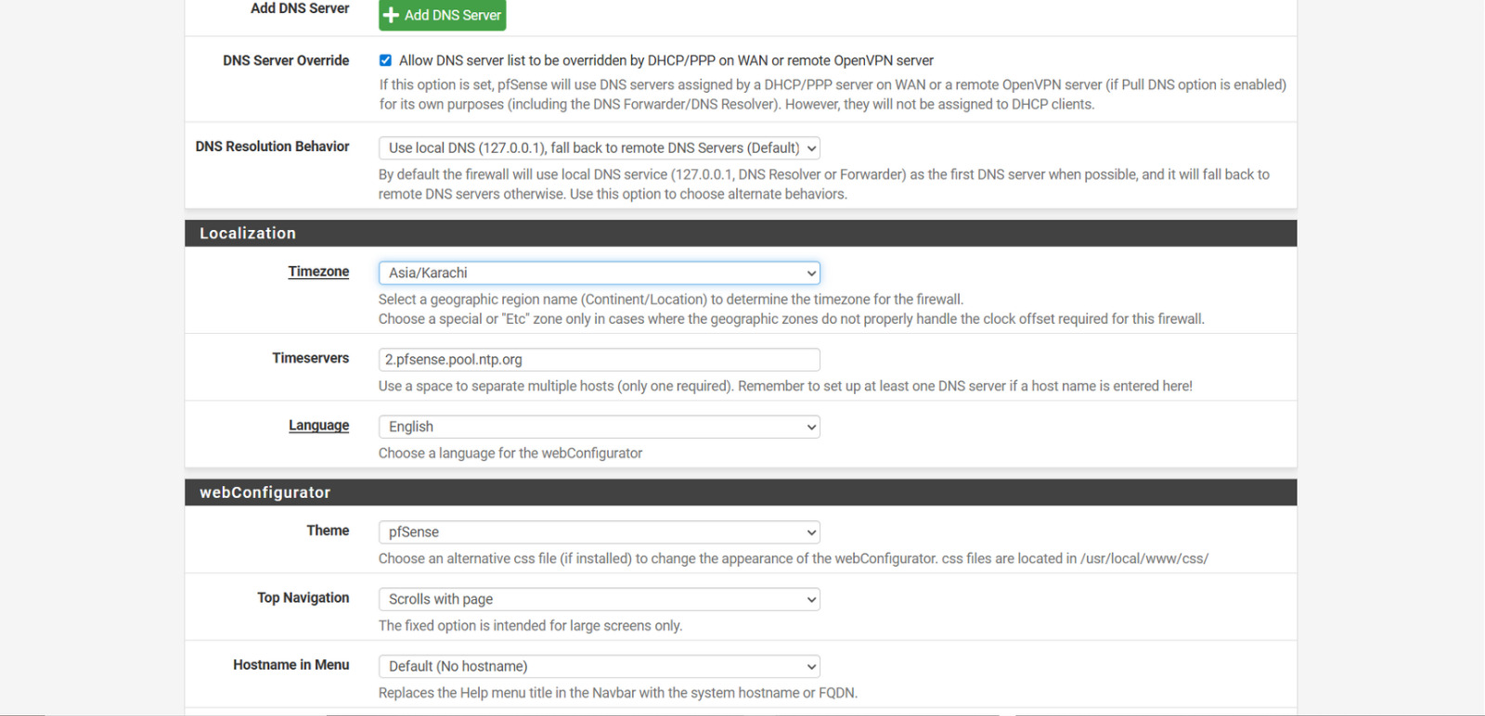Click the Timeservers field label
Viewport: 1485px width, 716px height.
click(310, 358)
